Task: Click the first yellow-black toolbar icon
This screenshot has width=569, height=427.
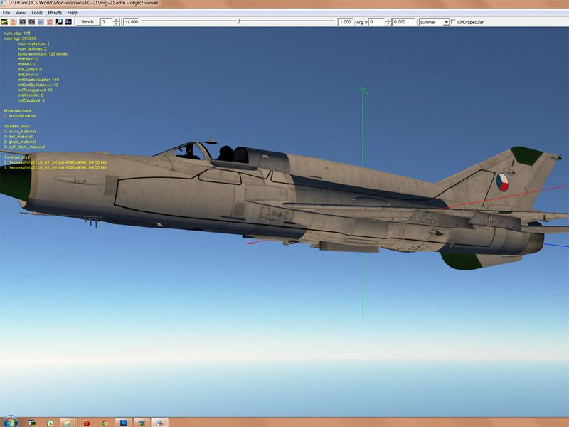Action: pyautogui.click(x=4, y=22)
